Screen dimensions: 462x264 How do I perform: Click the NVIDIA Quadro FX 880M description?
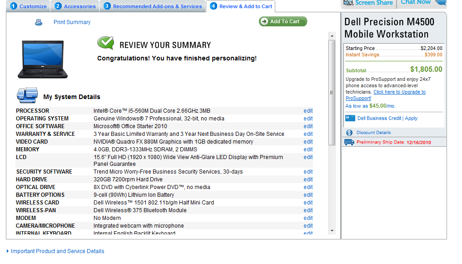click(173, 142)
